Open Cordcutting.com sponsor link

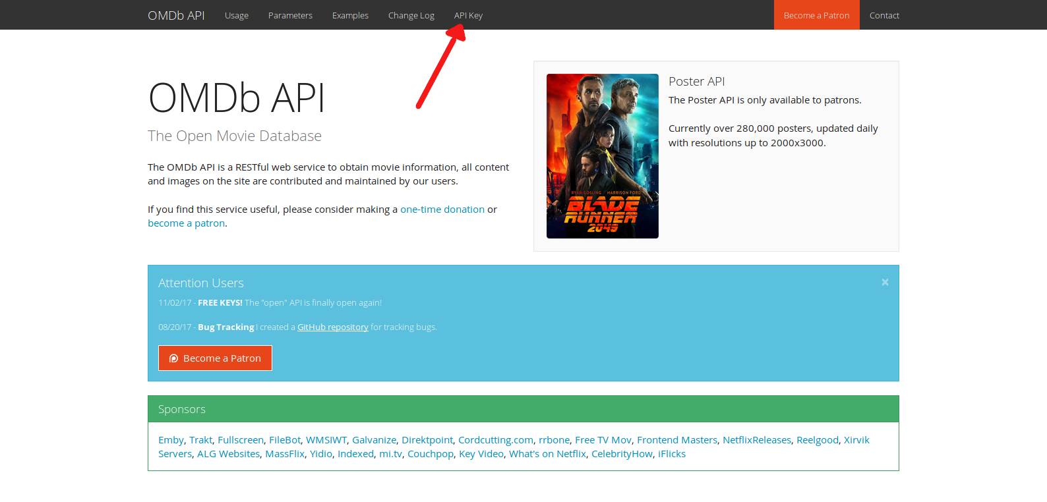[x=496, y=440]
